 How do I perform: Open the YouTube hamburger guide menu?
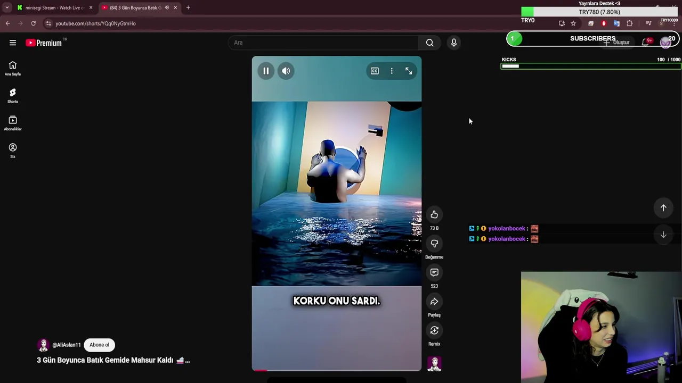[x=13, y=43]
